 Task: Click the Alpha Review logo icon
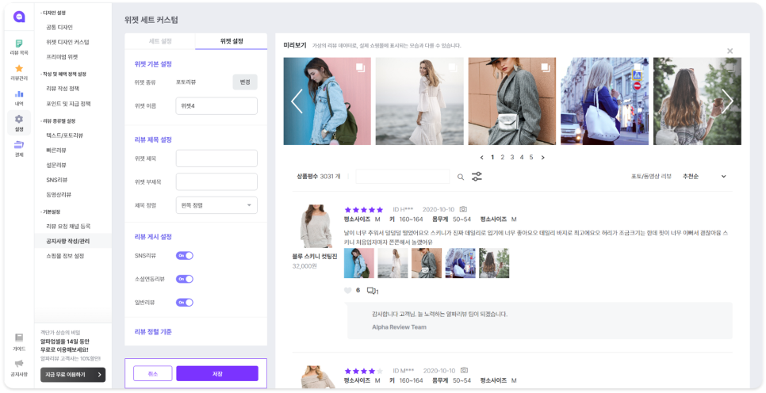19,17
